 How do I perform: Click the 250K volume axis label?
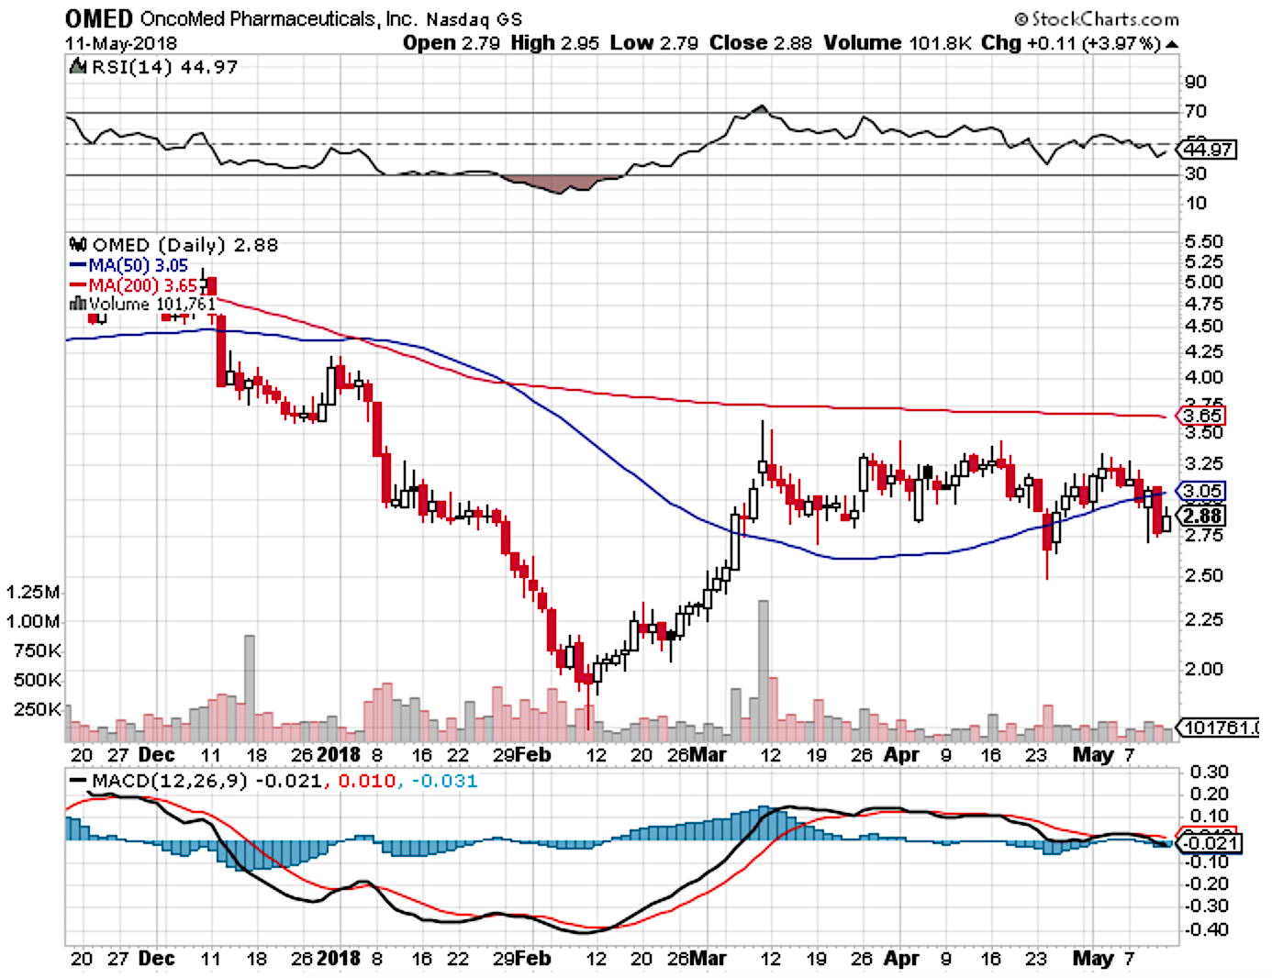tap(38, 709)
